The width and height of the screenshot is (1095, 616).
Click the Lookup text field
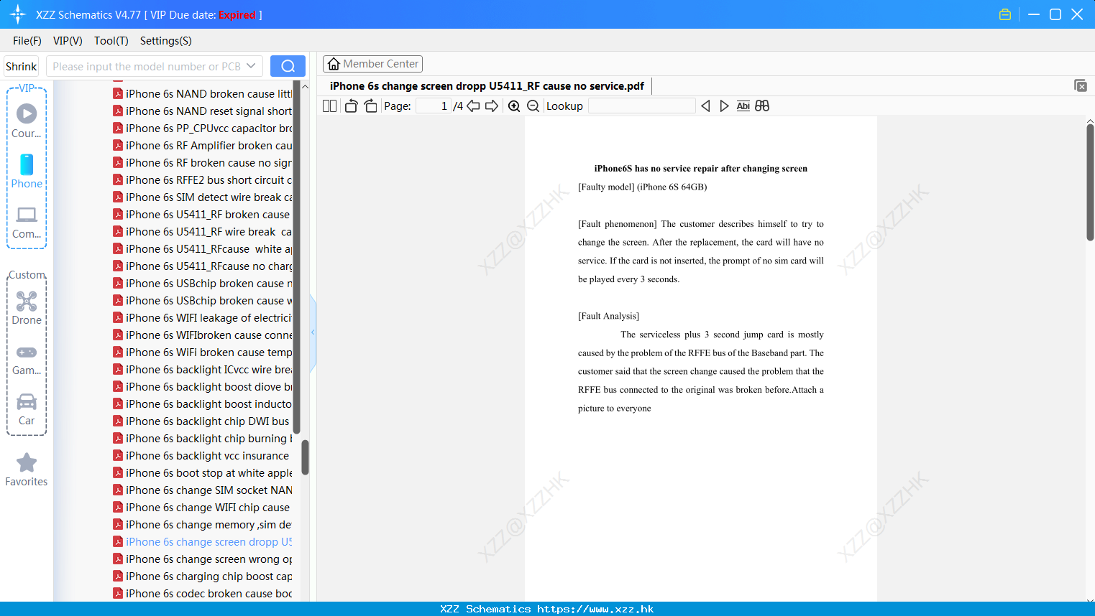point(641,106)
